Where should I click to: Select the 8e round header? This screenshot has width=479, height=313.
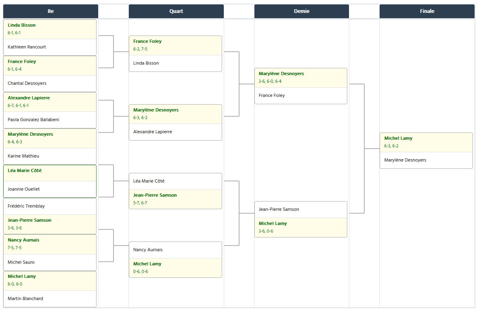coord(51,11)
